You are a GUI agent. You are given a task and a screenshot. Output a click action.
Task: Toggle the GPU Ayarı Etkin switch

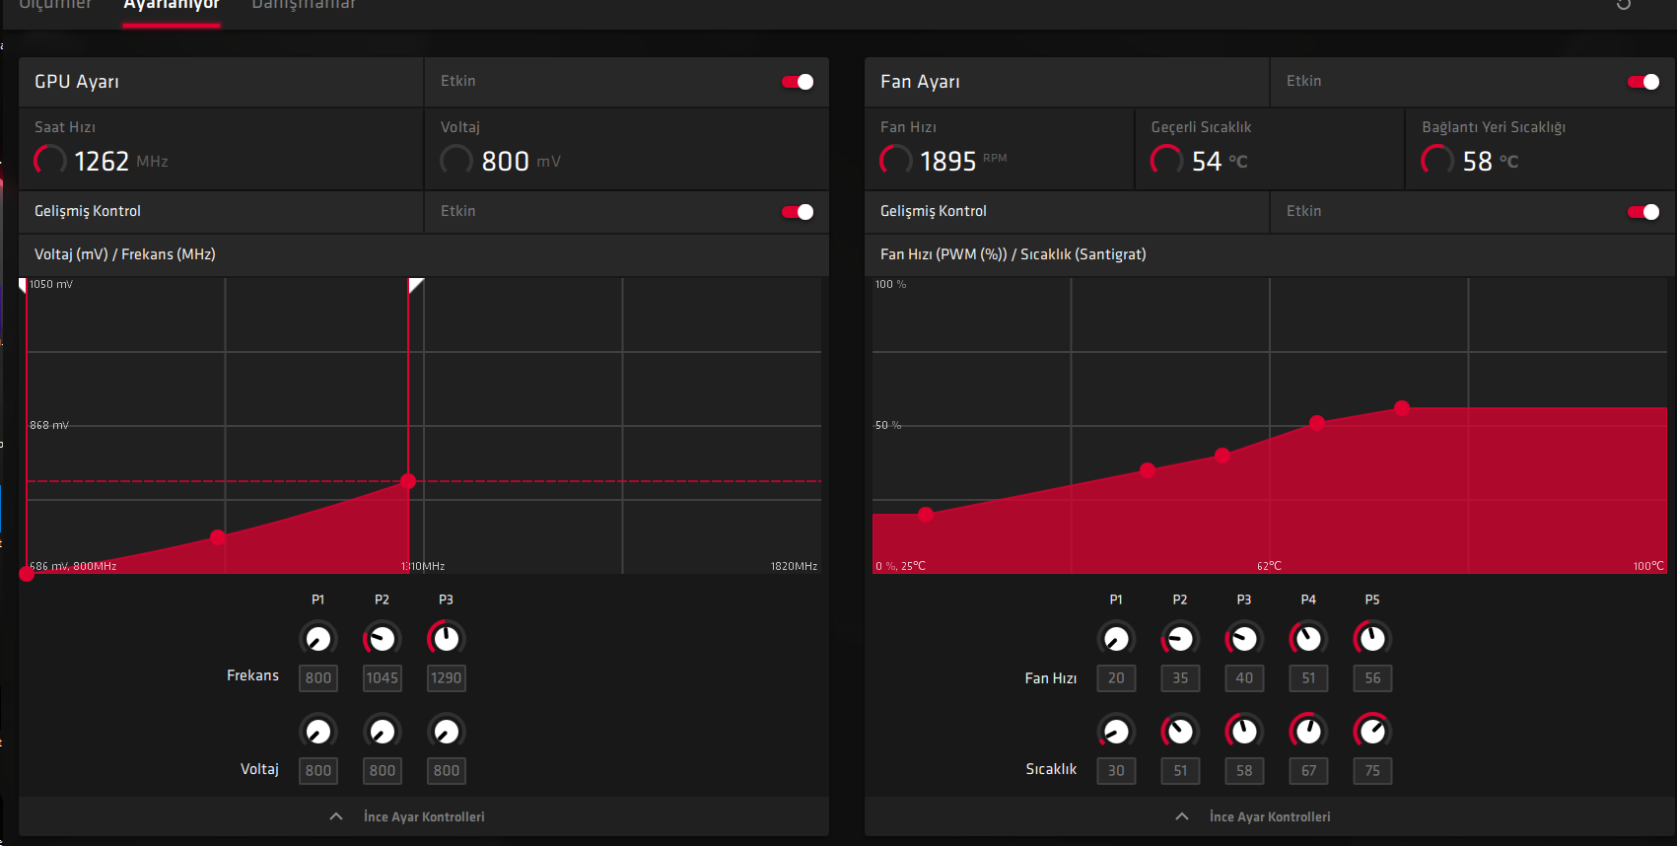[798, 82]
